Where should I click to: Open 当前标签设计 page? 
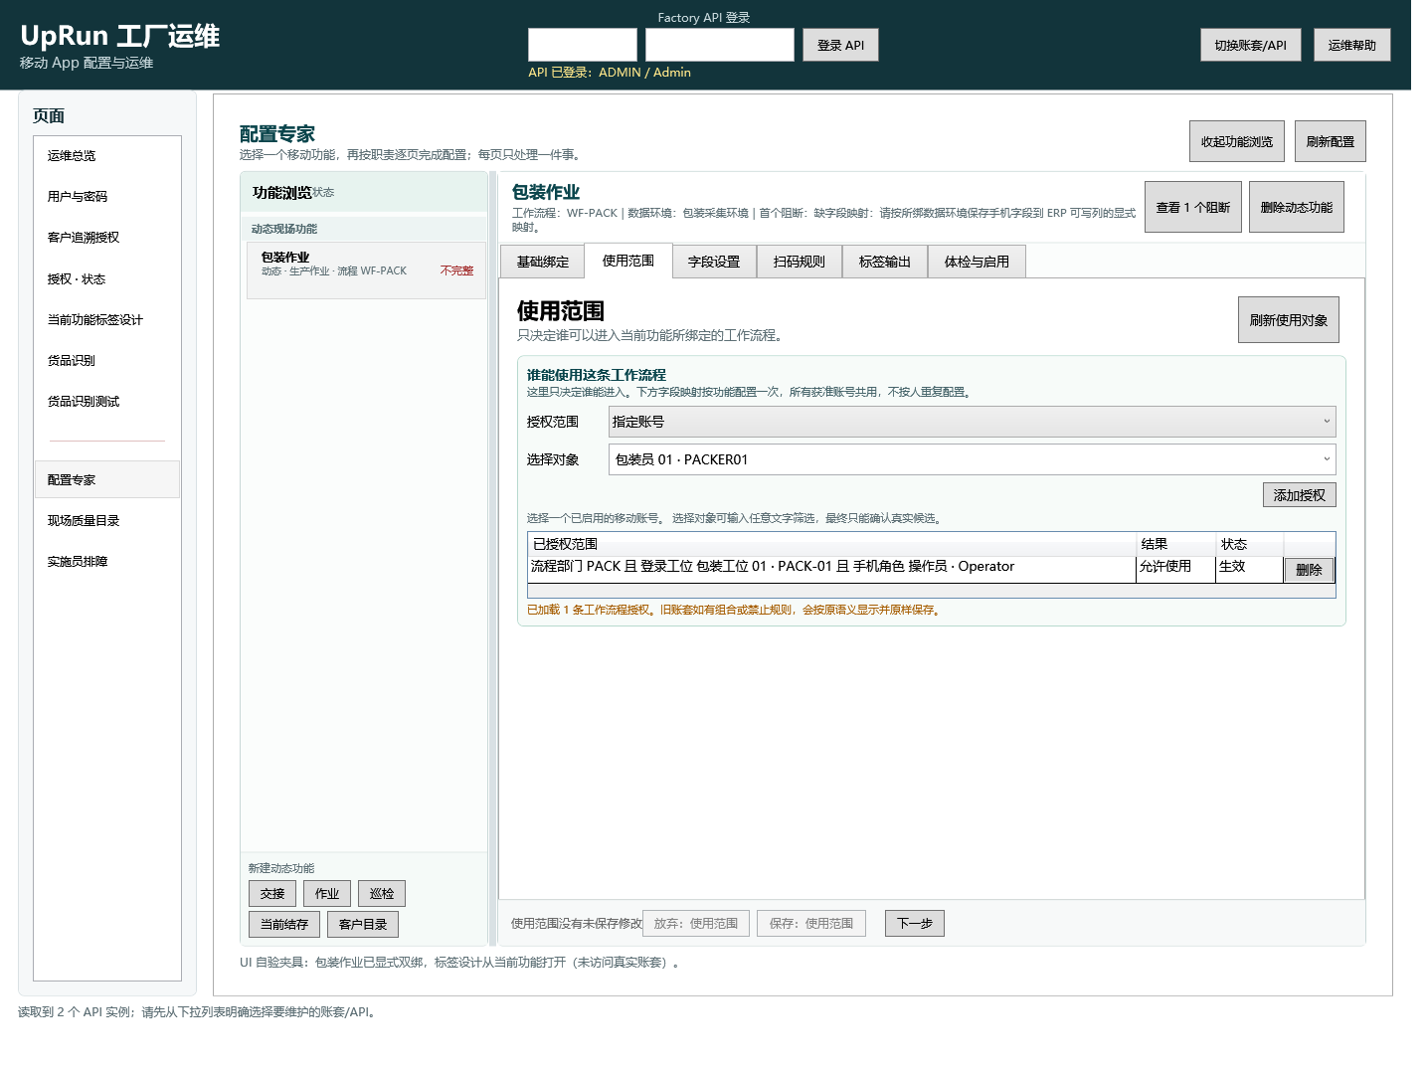pyautogui.click(x=107, y=320)
